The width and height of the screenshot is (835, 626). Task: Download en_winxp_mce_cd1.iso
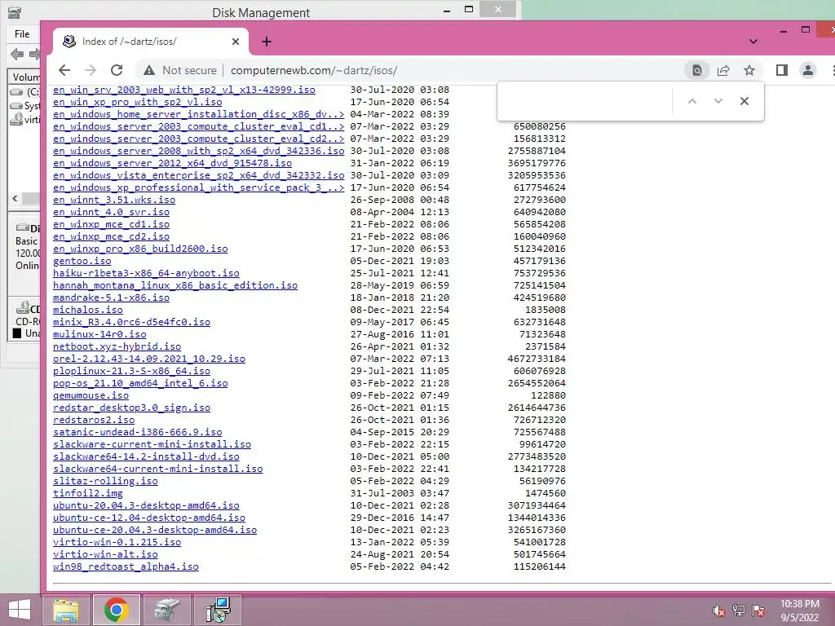pos(111,224)
